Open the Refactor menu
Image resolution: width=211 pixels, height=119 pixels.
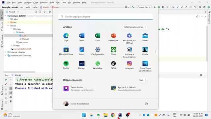tap(44, 3)
